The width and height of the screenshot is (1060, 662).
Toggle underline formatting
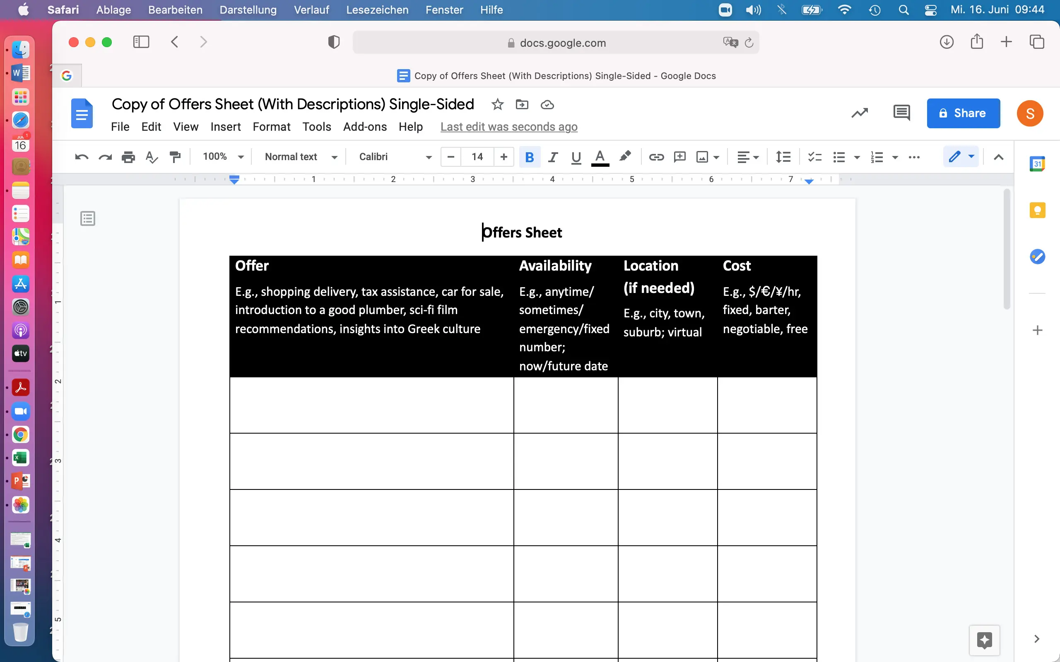pyautogui.click(x=576, y=157)
